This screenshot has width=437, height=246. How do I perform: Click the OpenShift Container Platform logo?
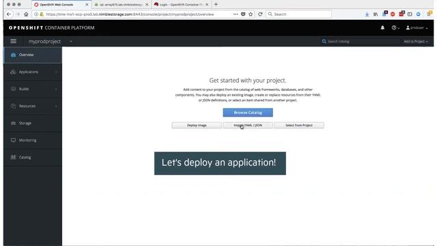(52, 27)
